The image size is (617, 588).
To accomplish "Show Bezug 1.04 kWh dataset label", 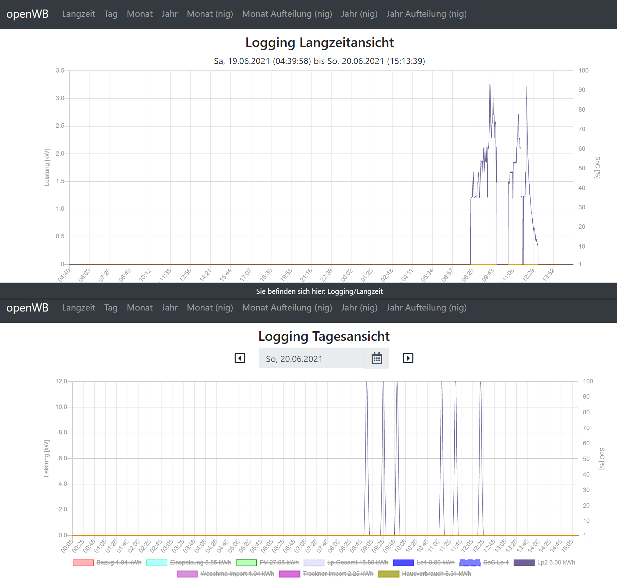I will click(119, 563).
